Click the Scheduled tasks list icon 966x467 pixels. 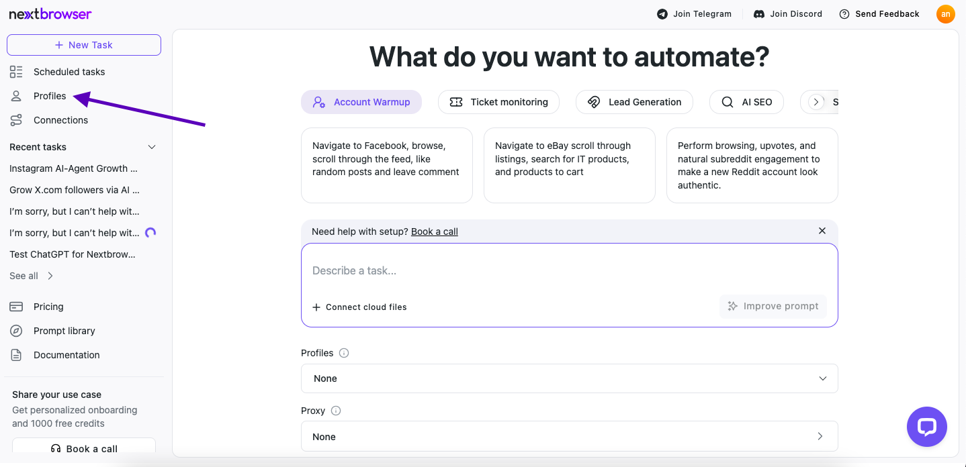16,72
